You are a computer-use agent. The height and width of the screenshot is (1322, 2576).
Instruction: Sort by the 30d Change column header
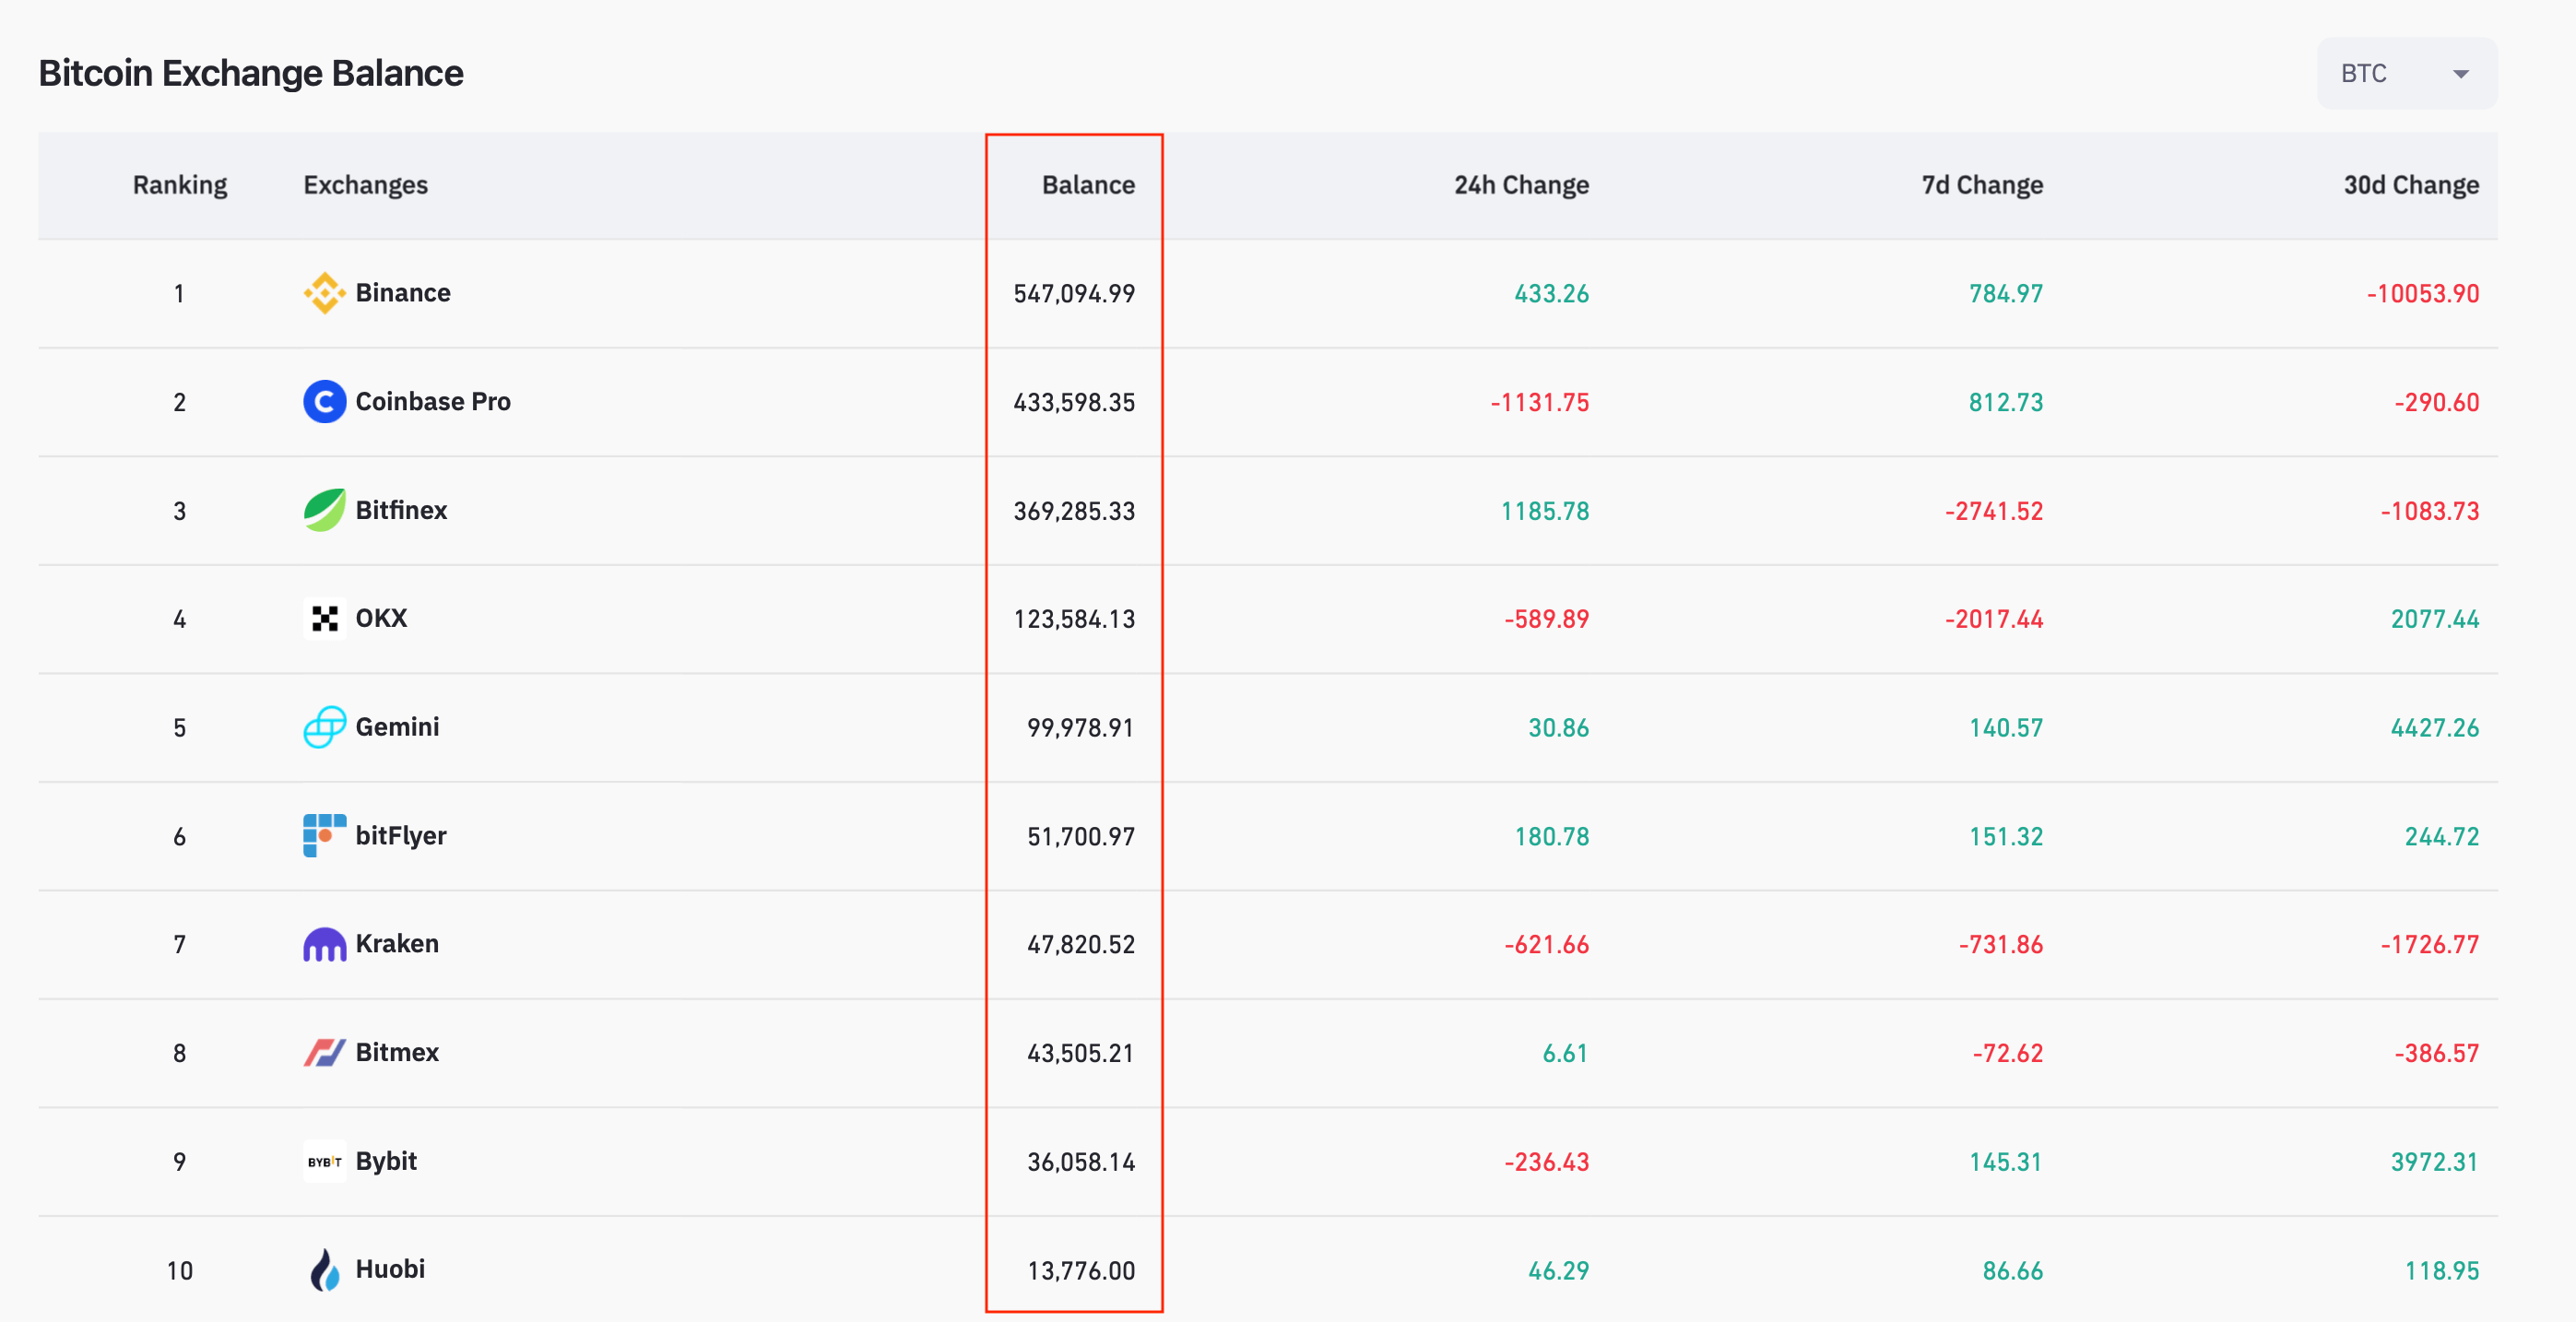pyautogui.click(x=2411, y=185)
